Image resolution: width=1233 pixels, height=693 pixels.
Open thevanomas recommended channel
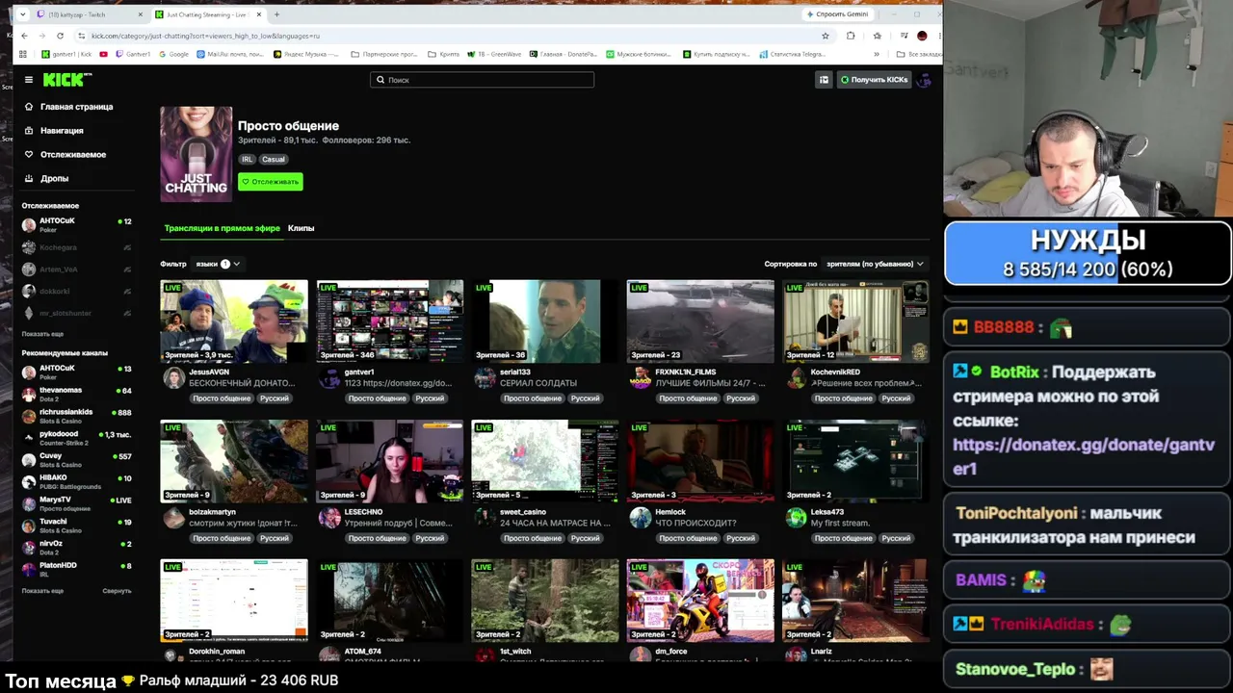[76, 395]
